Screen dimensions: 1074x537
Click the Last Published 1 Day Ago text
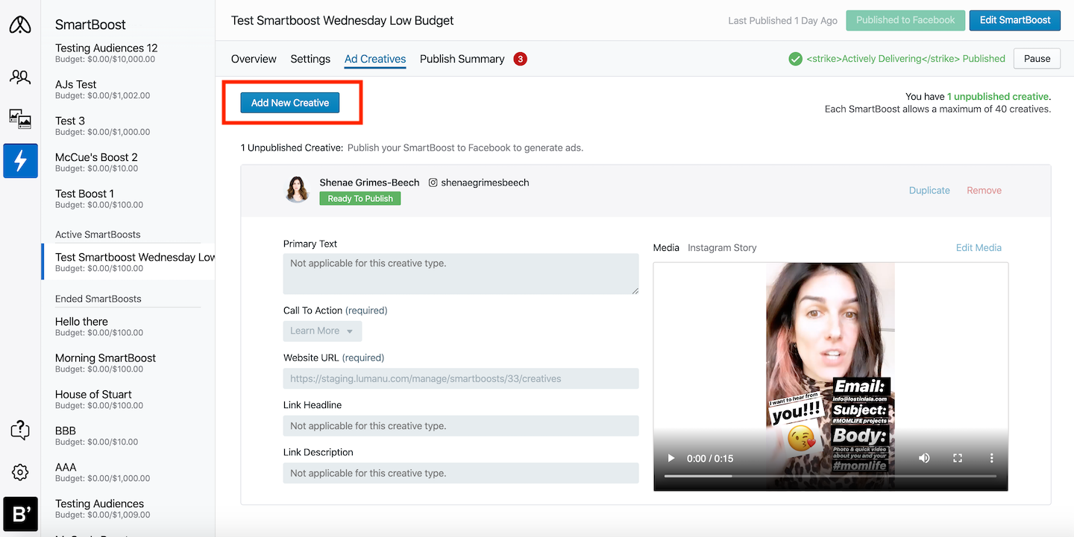pos(782,21)
